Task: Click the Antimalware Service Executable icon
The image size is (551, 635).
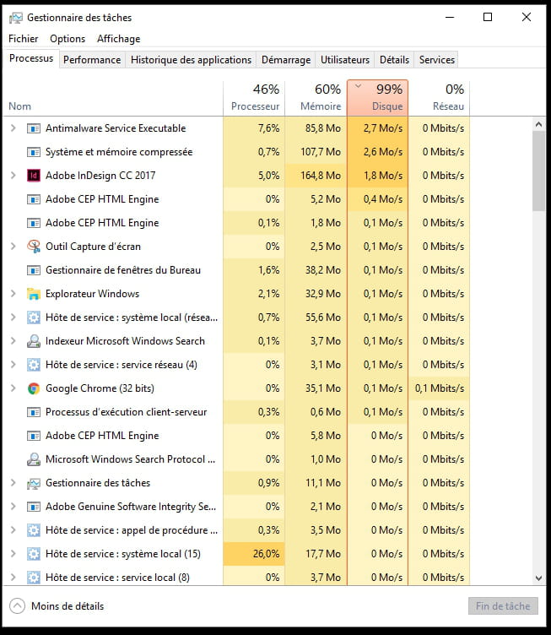Action: pyautogui.click(x=34, y=128)
